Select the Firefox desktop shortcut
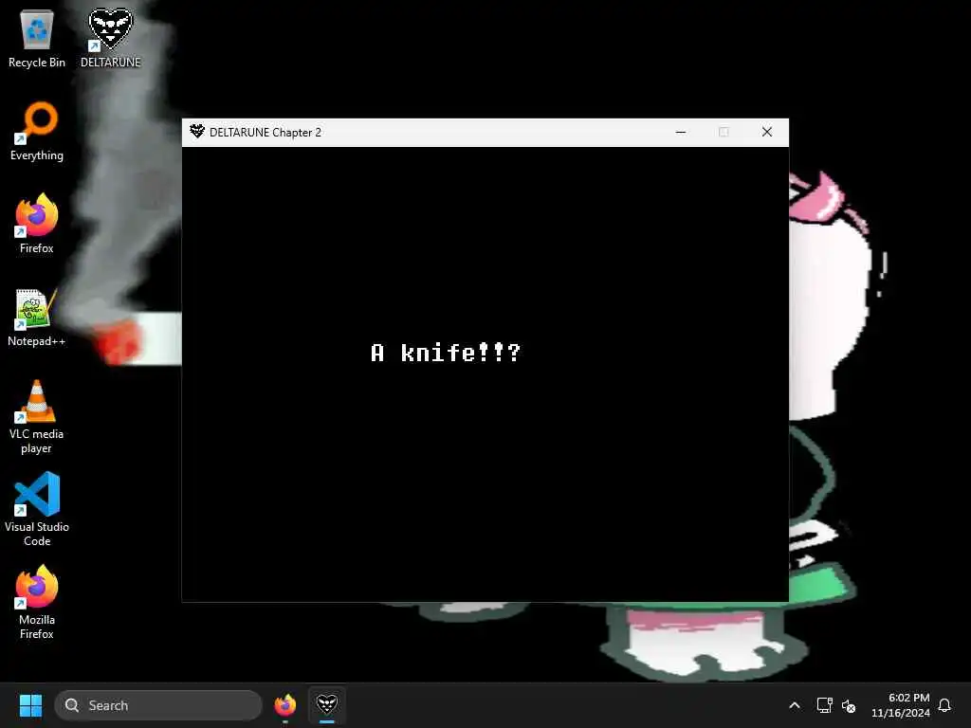The height and width of the screenshot is (728, 971). click(37, 224)
